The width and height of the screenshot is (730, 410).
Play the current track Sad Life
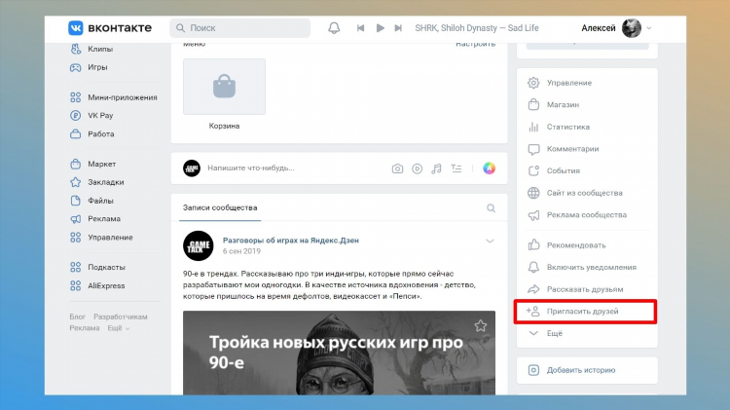[380, 28]
